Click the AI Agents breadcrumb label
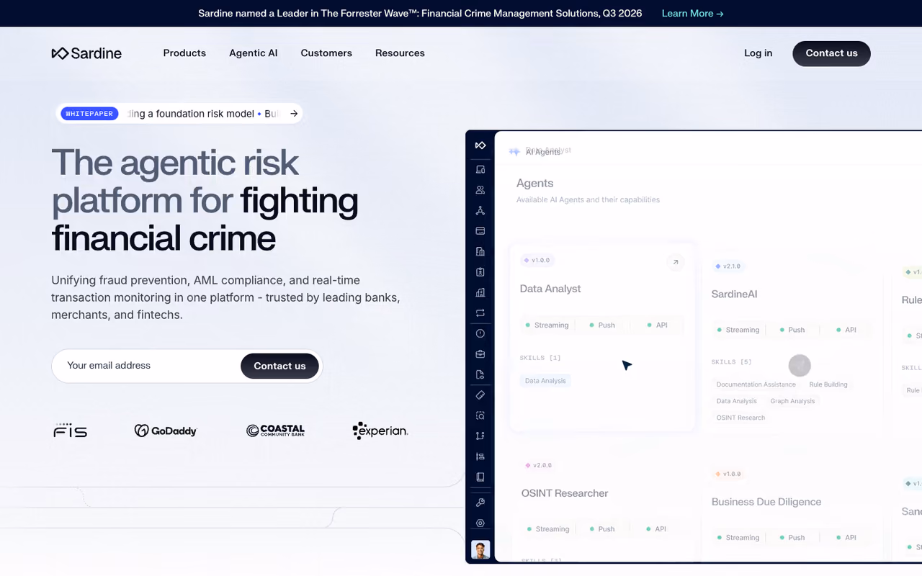The image size is (922, 576). click(x=543, y=152)
